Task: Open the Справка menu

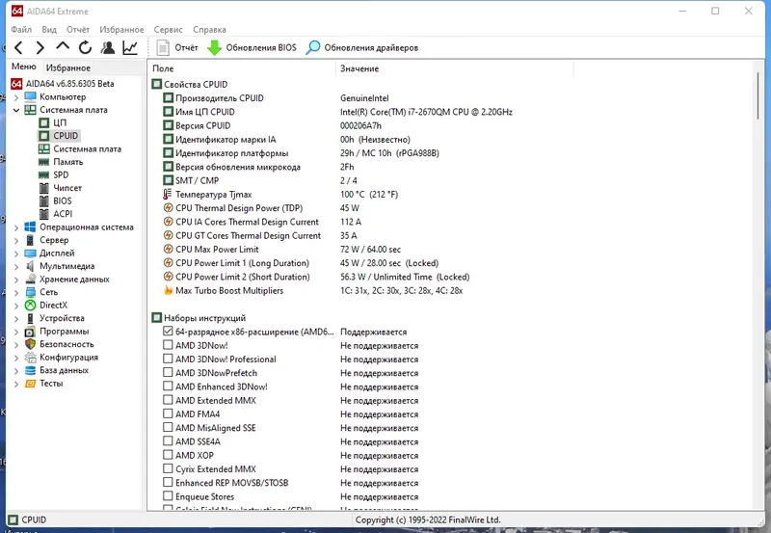Action: (x=209, y=30)
